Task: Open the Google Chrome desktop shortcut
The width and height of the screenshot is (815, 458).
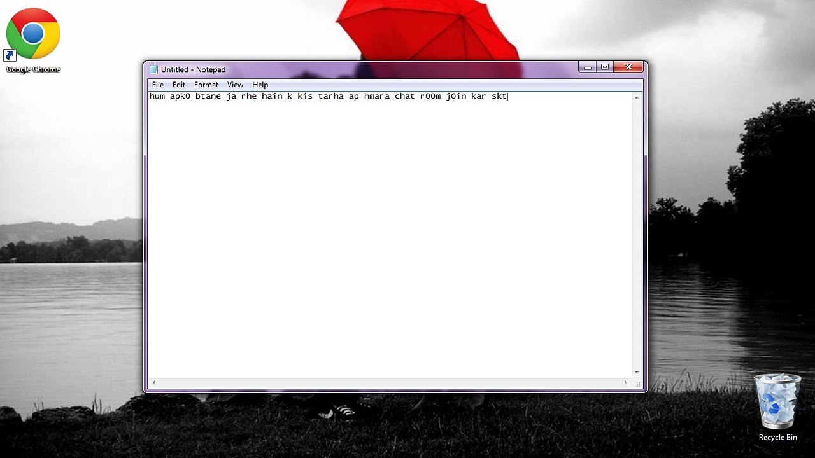Action: pos(32,40)
